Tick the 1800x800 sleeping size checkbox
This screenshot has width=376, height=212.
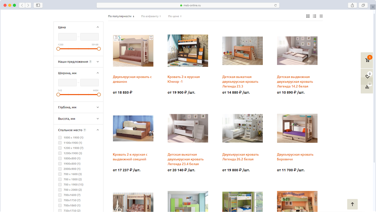tap(60, 158)
